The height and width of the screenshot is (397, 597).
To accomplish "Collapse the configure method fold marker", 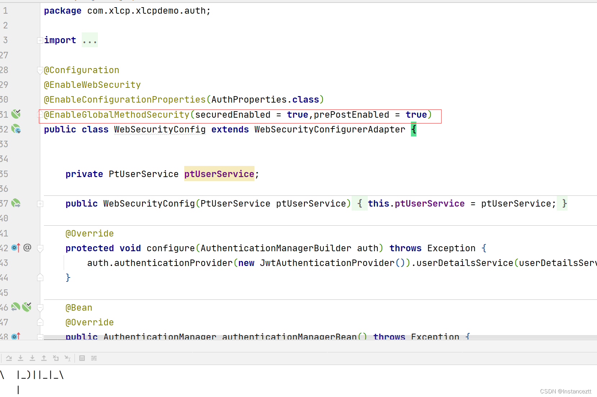I will tap(40, 248).
